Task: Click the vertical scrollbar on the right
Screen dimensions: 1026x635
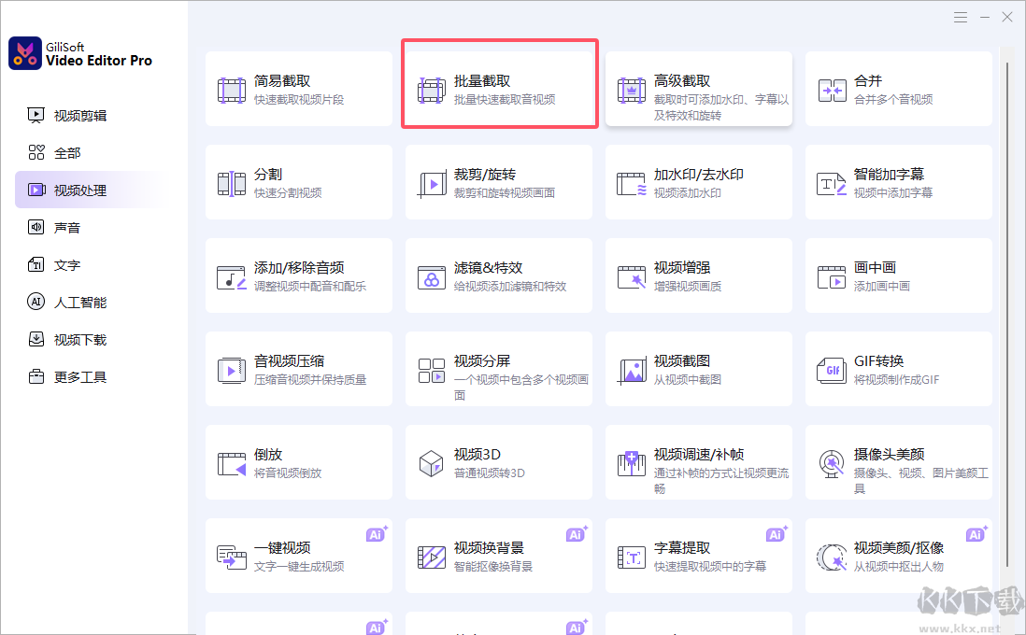Action: coord(1006,308)
